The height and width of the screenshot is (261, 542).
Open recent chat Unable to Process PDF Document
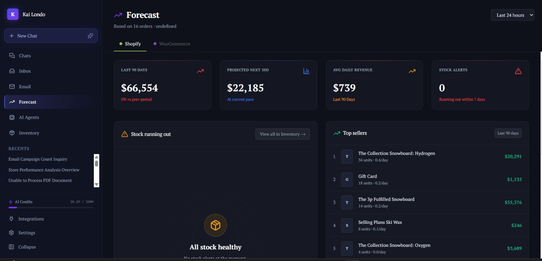40,181
